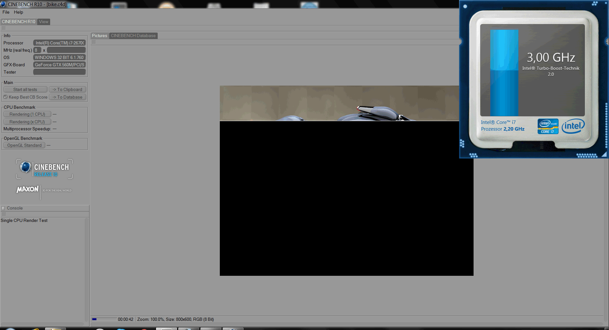Click the Start all tests button
Image resolution: width=609 pixels, height=330 pixels.
tap(25, 90)
